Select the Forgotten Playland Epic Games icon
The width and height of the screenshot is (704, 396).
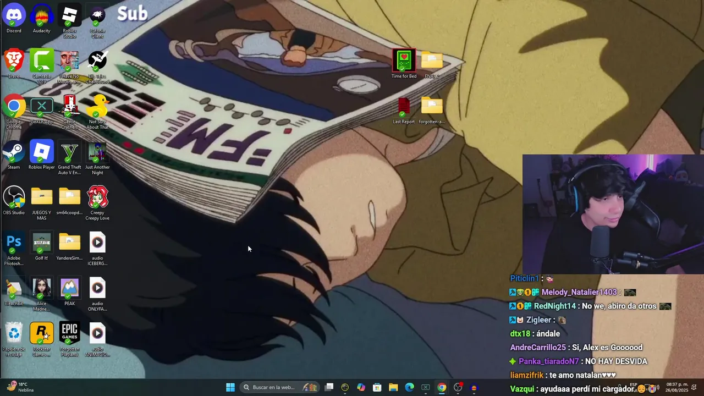[x=70, y=339]
